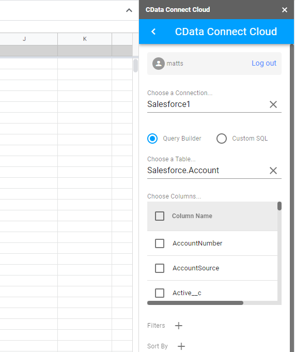Image resolution: width=295 pixels, height=352 pixels.
Task: Tick the select-all Column Name checkbox
Action: (x=160, y=216)
